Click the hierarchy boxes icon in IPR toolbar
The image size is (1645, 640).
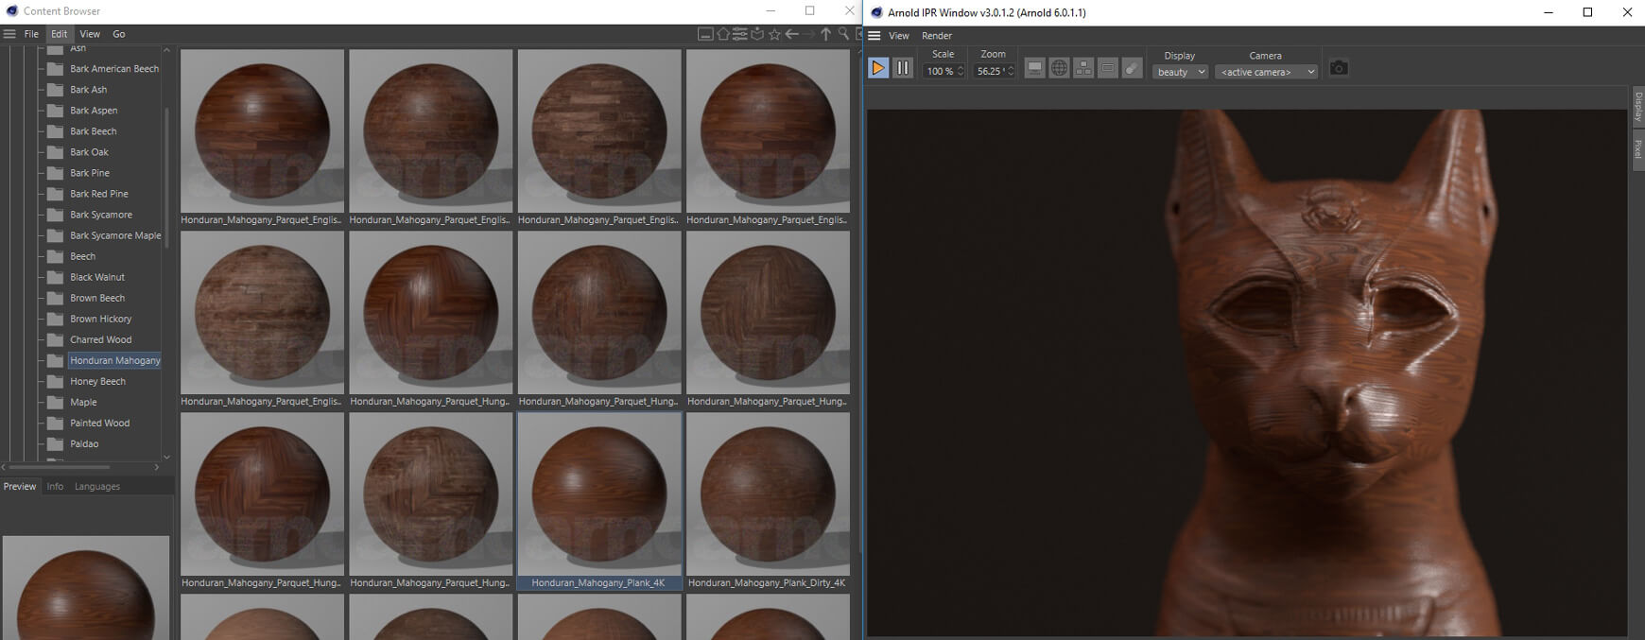[1083, 68]
